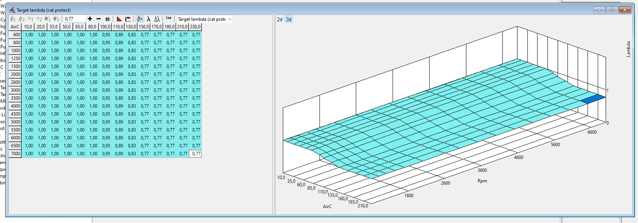Maximize the Target lambda window
Viewport: 638px width, 223px height.
612,10
